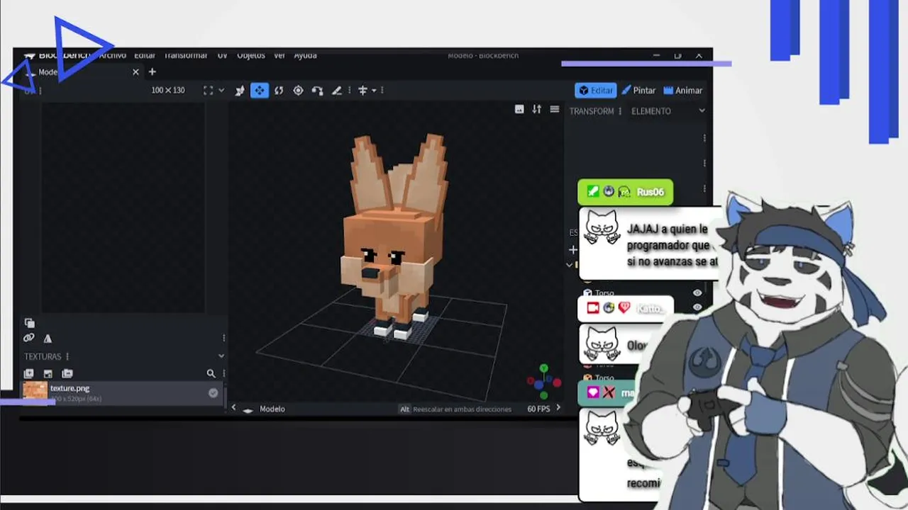Screen dimensions: 908x510
Task: Click the ELEMENTO panel header
Action: (x=650, y=111)
